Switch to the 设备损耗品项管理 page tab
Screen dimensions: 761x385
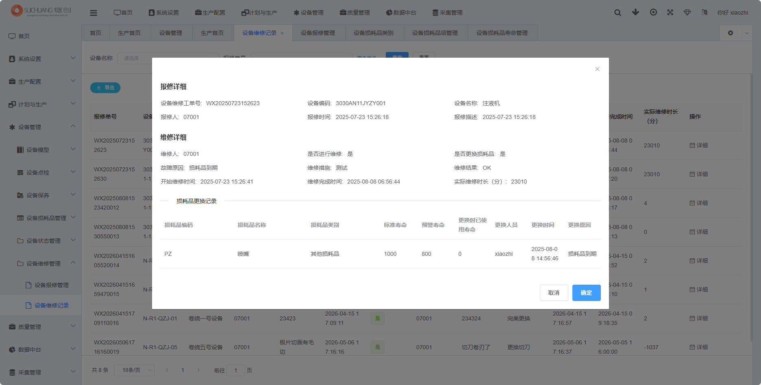[435, 33]
